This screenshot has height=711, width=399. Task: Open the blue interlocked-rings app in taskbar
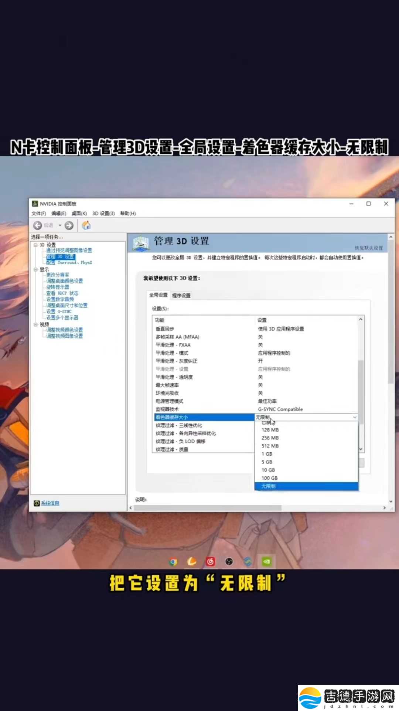click(x=248, y=562)
